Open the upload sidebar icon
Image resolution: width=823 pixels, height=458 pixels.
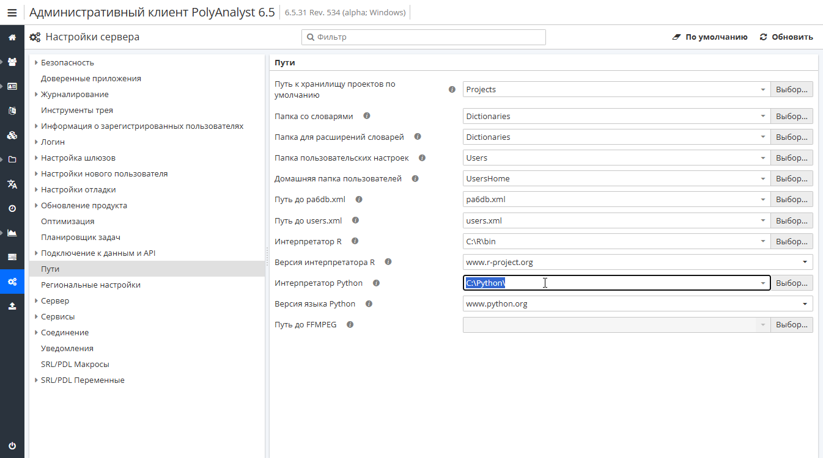pyautogui.click(x=12, y=306)
